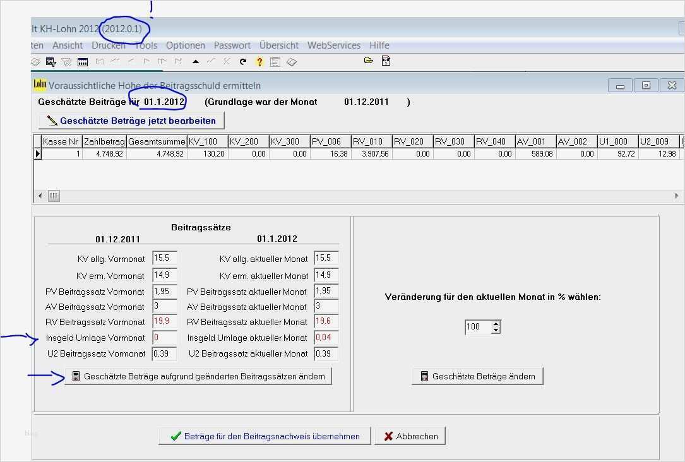Screen dimensions: 685x462
Task: Click the percentage field showing 100
Action: point(479,327)
